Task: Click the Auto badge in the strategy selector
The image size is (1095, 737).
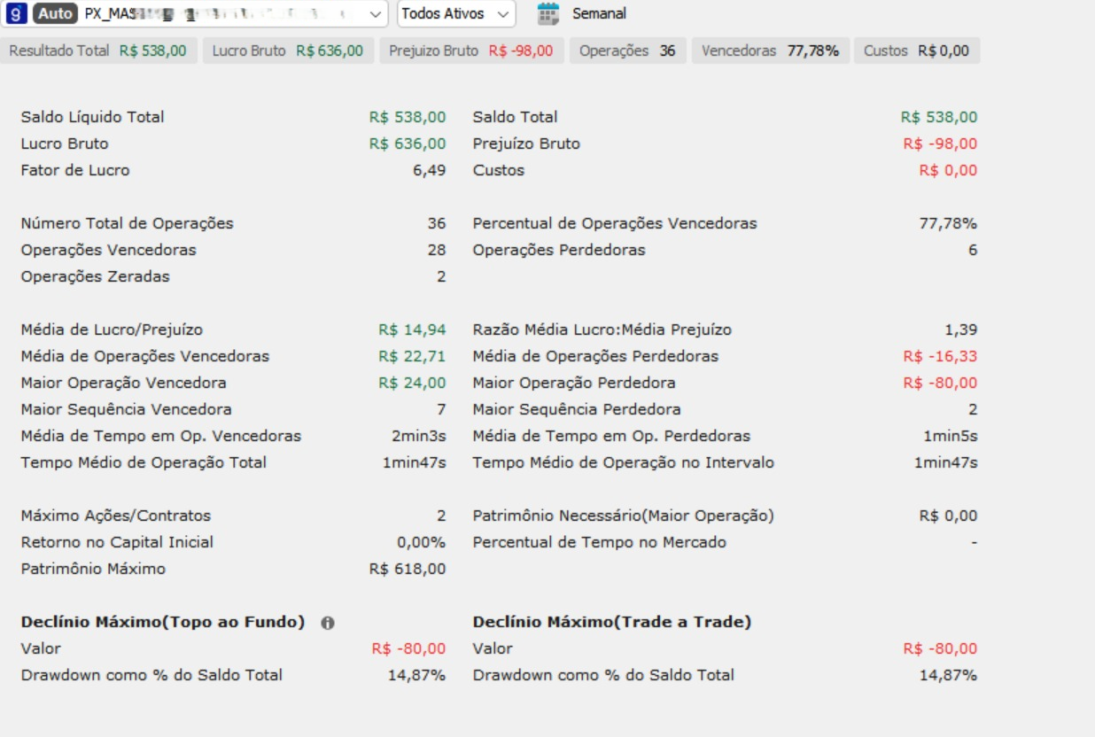Action: (55, 13)
